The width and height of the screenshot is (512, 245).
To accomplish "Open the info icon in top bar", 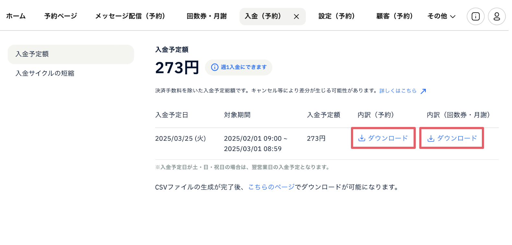I will 475,16.
